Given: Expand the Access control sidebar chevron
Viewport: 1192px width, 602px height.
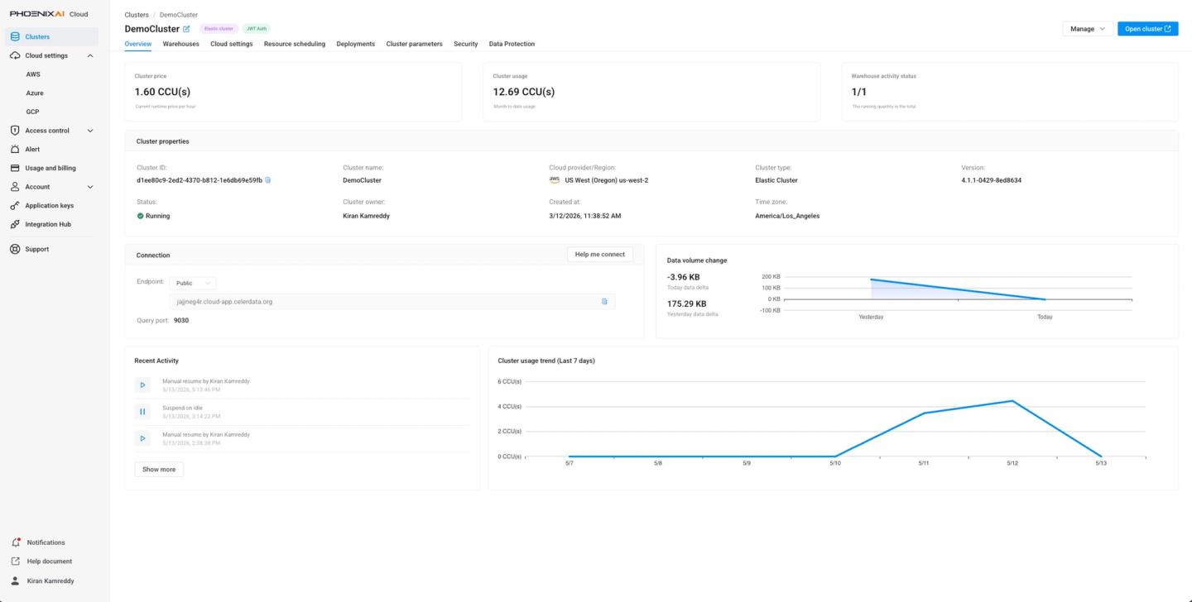Looking at the screenshot, I should point(90,131).
